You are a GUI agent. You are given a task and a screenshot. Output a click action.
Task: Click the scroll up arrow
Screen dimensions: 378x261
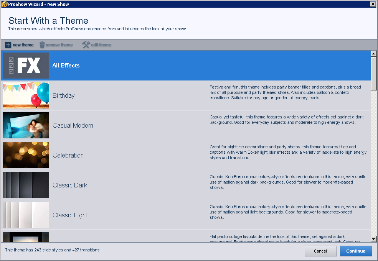point(373,53)
